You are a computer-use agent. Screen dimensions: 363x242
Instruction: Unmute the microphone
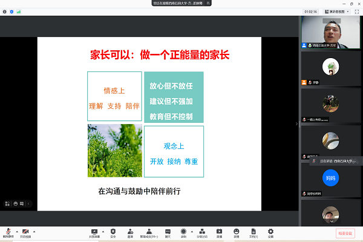(8, 232)
